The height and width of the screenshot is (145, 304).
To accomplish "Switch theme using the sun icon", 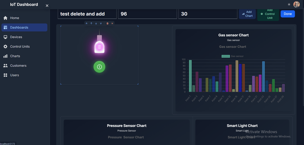I will tap(289, 5).
